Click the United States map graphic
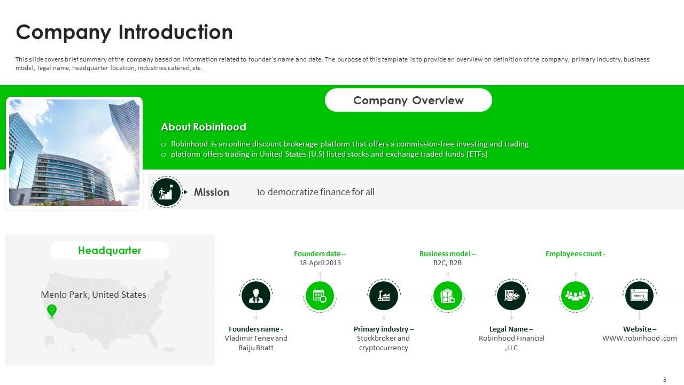 click(x=113, y=311)
